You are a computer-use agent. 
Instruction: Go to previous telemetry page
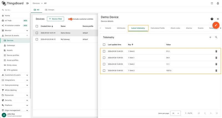(205, 113)
